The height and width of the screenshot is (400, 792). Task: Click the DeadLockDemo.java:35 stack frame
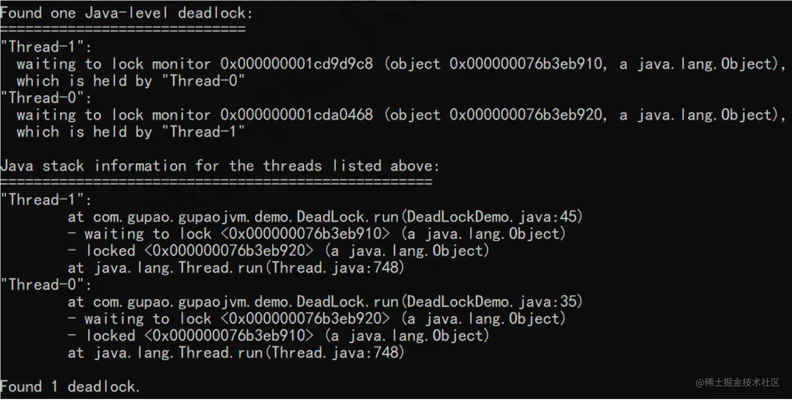coord(325,302)
